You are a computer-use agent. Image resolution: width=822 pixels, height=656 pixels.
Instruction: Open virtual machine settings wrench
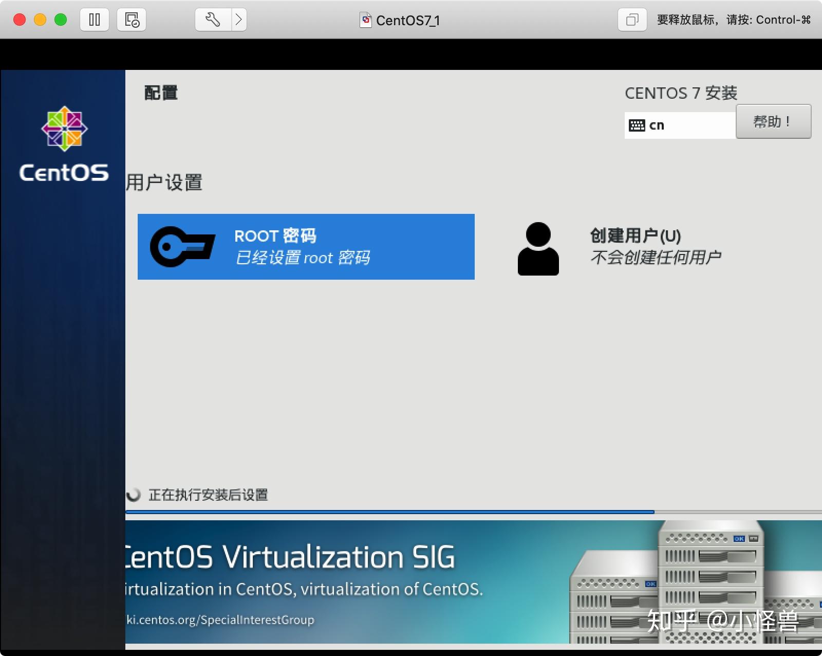213,20
